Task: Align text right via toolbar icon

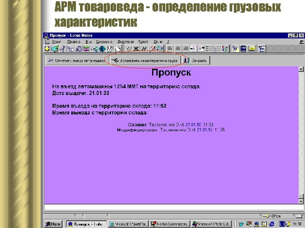Action: coord(186,49)
